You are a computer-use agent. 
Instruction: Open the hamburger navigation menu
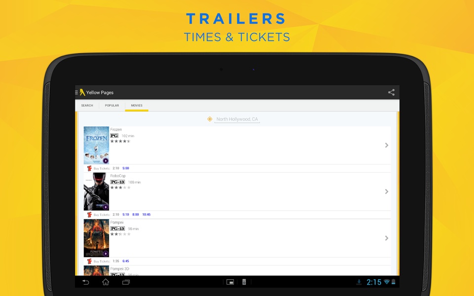point(77,92)
